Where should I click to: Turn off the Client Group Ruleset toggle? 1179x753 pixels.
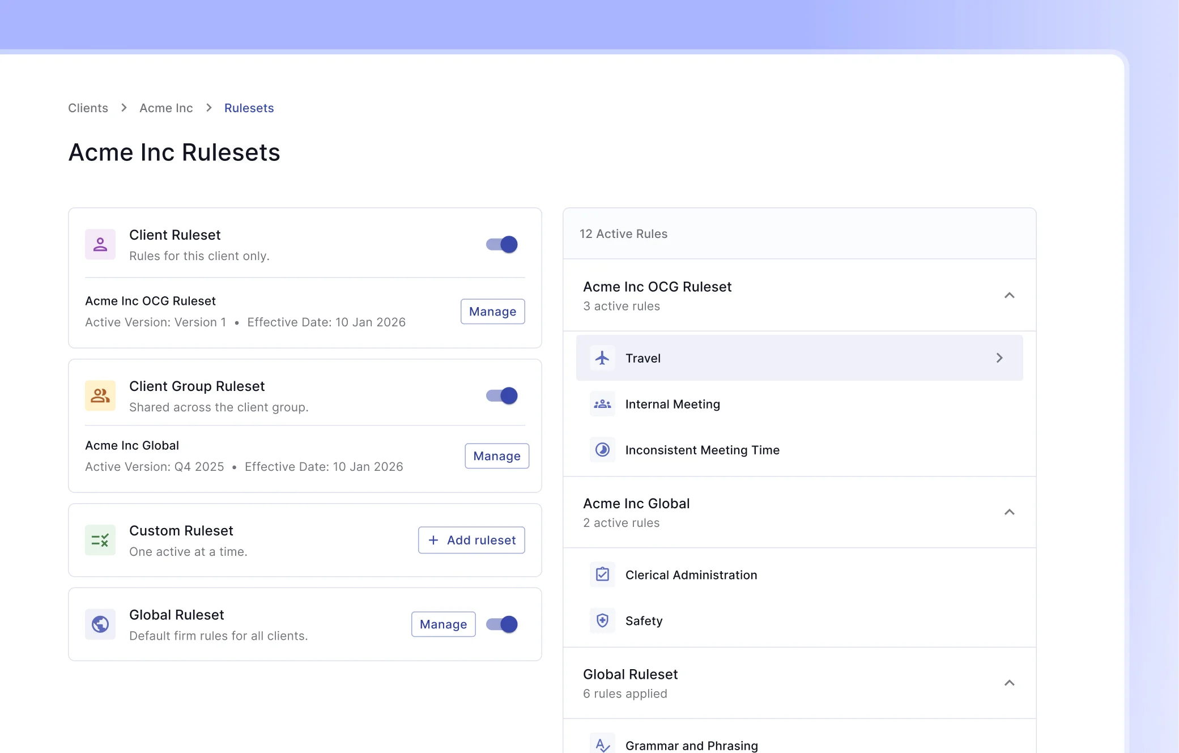point(501,395)
